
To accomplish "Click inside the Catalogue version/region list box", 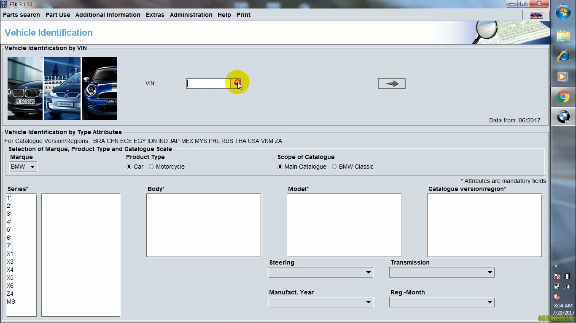I will pos(484,225).
